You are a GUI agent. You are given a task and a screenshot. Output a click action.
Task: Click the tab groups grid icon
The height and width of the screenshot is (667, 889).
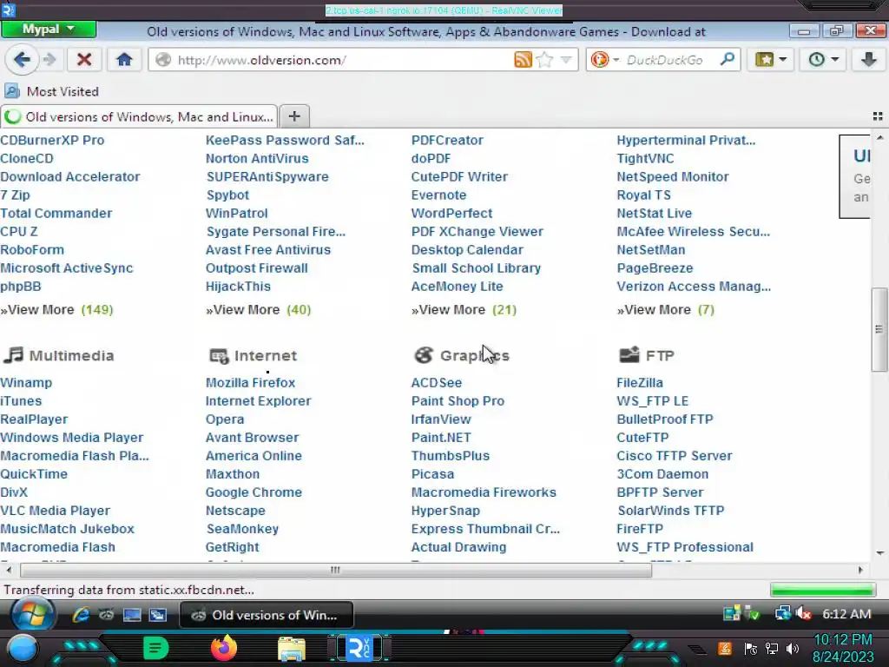click(x=878, y=116)
